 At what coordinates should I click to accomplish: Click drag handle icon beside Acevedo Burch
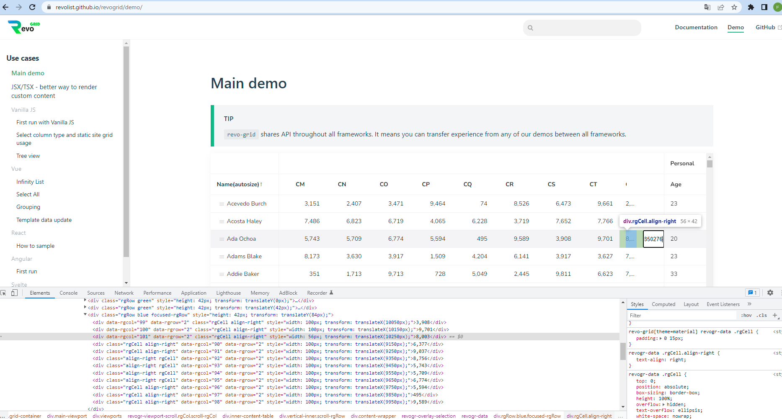pos(222,204)
